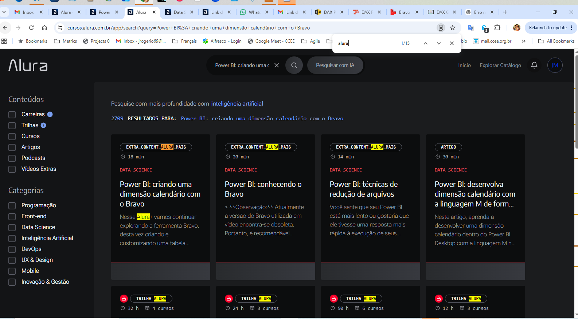Screen dimensions: 578x319
Task: View site information icon in address bar
Action: (60, 28)
